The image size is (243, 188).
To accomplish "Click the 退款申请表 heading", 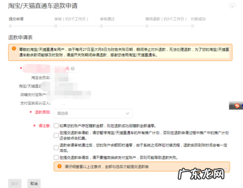I will point(20,37).
